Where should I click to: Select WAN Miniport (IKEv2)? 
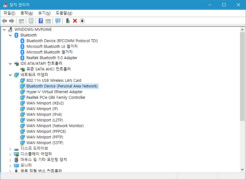click(45, 103)
